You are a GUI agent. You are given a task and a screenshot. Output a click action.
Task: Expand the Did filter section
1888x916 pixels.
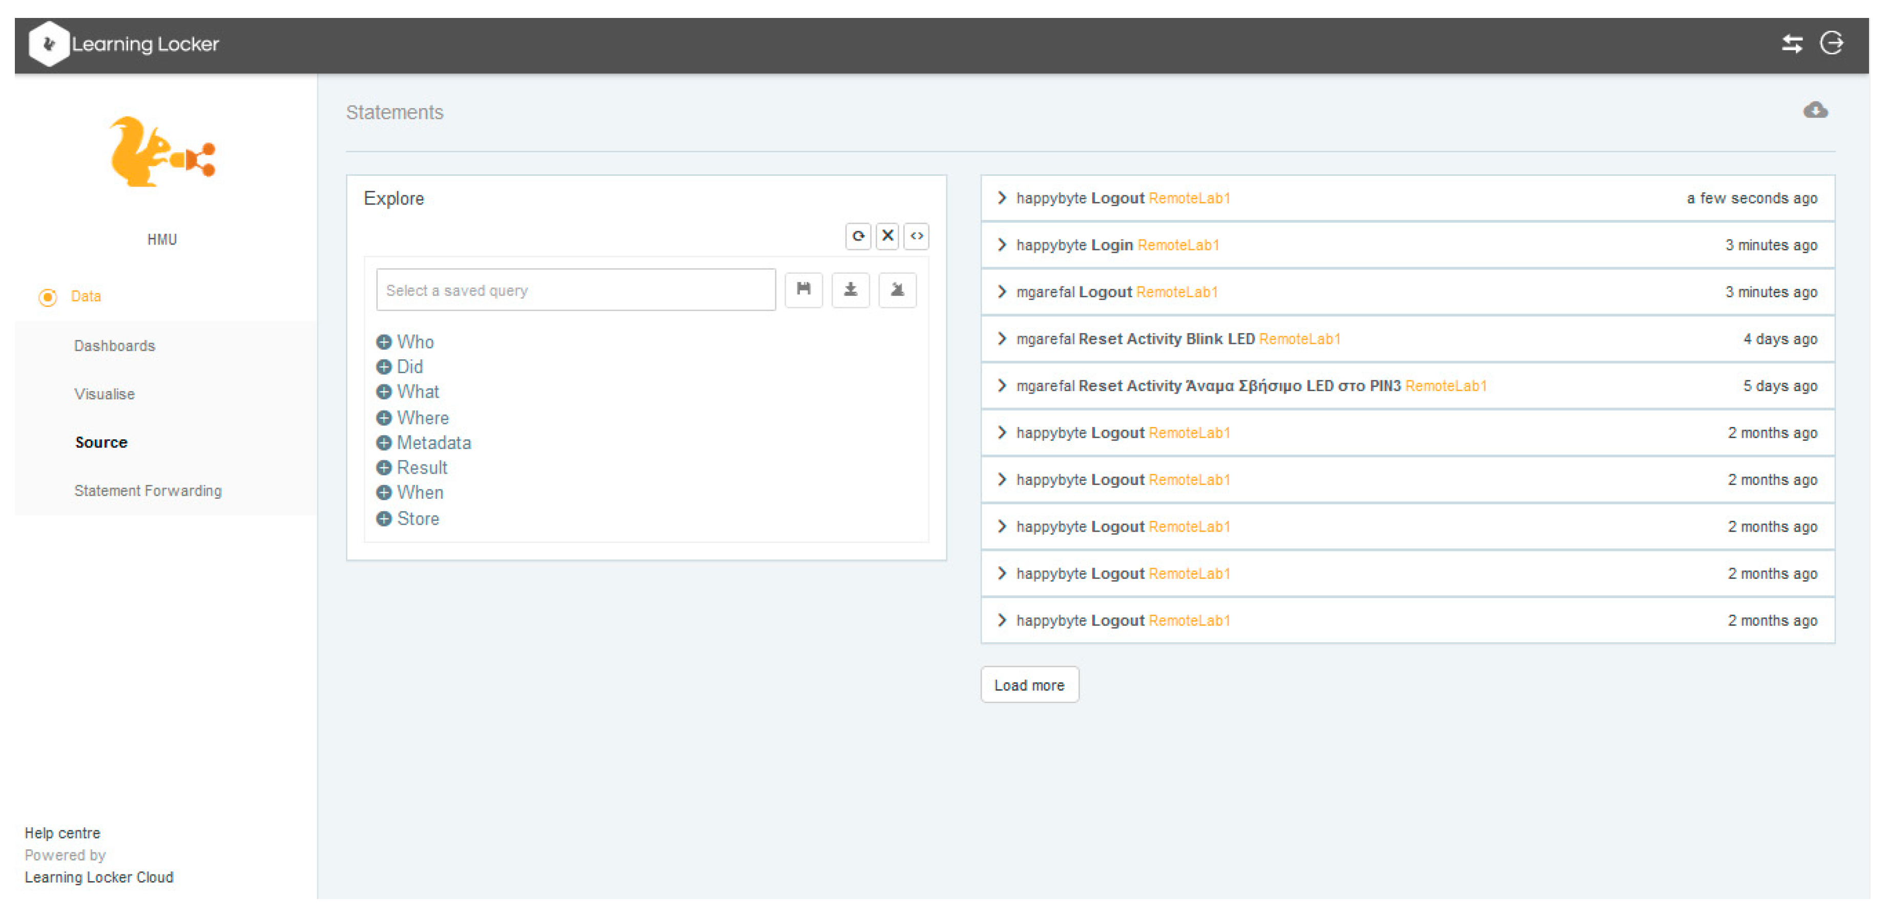coord(383,367)
